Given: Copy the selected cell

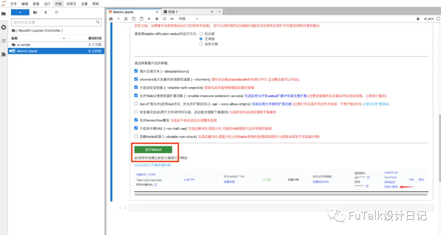Looking at the screenshot, I should [134, 19].
